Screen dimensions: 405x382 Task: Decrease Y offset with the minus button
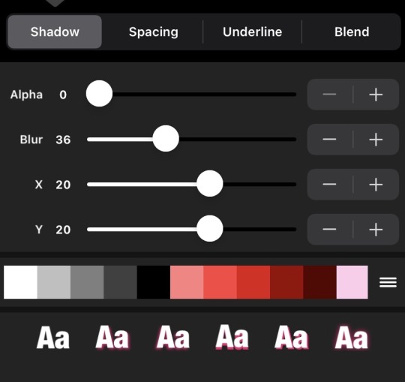[x=329, y=230]
